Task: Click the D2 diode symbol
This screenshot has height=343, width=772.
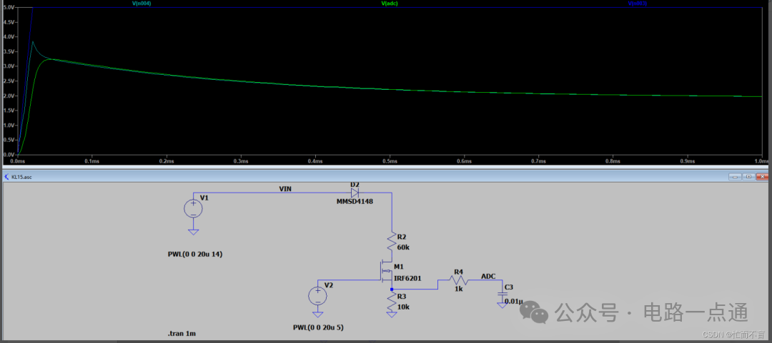Action: (x=355, y=193)
